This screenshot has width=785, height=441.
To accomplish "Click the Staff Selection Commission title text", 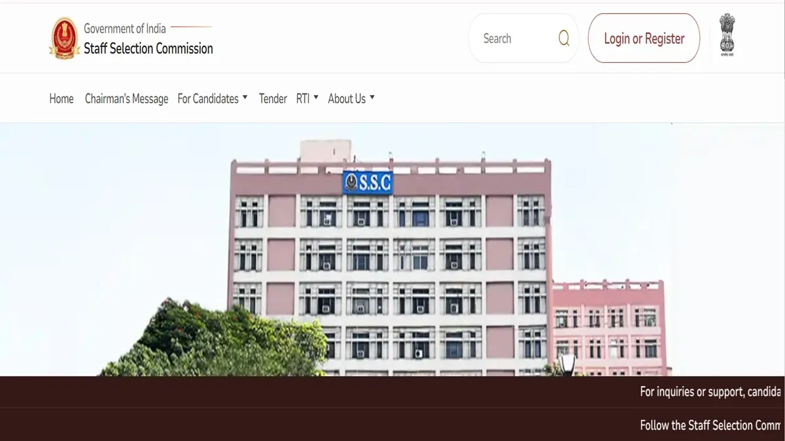I will (148, 48).
